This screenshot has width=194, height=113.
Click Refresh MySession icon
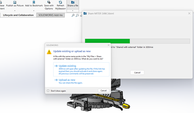(60, 2)
